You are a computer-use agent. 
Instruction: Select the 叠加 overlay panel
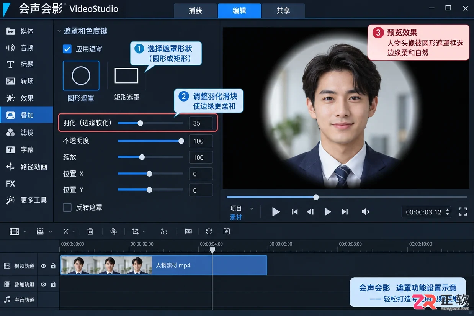26,115
